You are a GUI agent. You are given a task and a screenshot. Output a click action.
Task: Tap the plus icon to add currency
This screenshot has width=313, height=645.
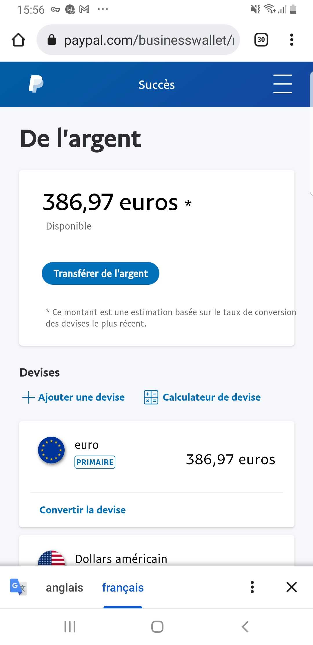pyautogui.click(x=28, y=397)
